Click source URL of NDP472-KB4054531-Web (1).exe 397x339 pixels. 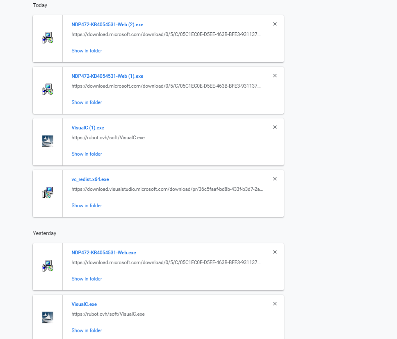click(x=166, y=86)
